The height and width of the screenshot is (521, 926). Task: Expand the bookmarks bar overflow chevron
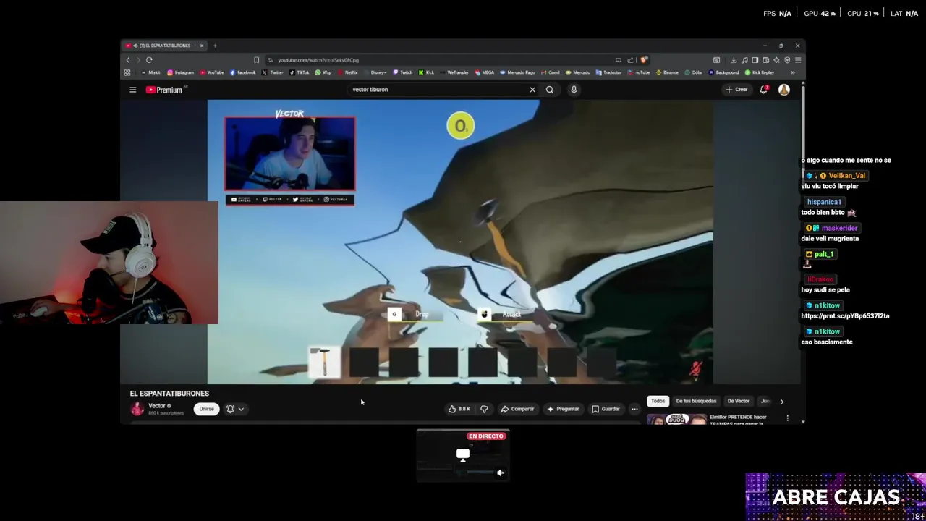[x=793, y=72]
